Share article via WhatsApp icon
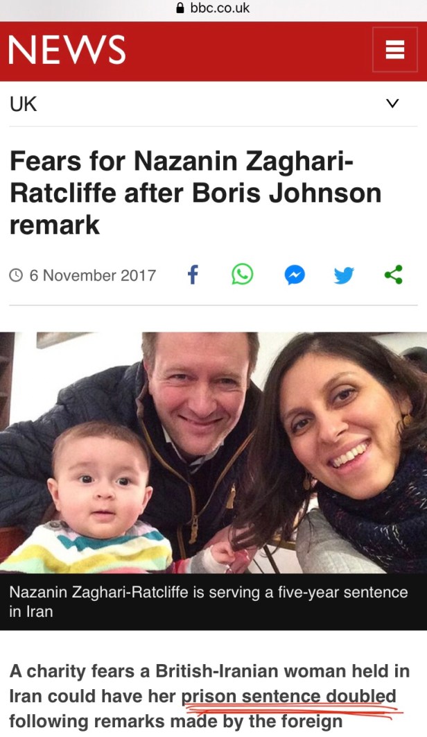 coord(243,275)
